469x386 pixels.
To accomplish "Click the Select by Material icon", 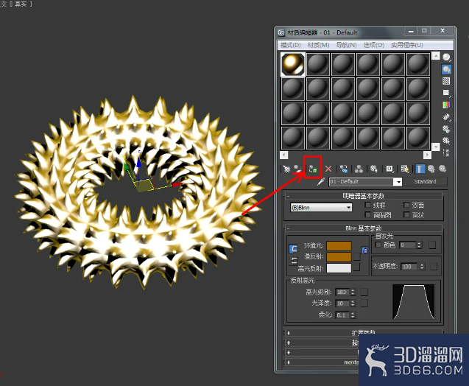I will pyautogui.click(x=446, y=141).
